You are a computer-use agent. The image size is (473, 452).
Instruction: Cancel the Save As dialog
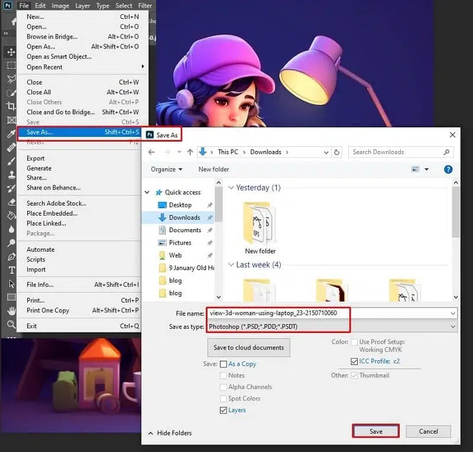click(428, 431)
